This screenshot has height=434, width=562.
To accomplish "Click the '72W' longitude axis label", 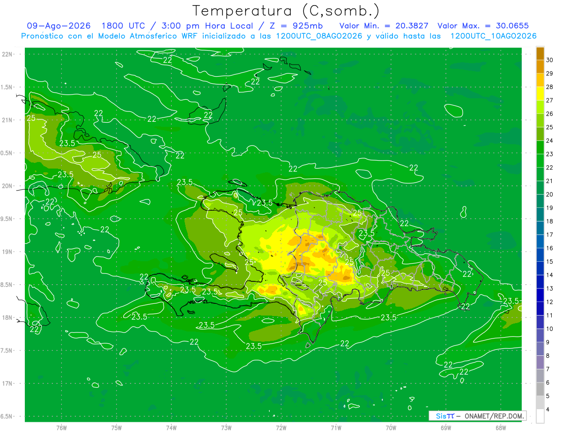I will [x=281, y=428].
